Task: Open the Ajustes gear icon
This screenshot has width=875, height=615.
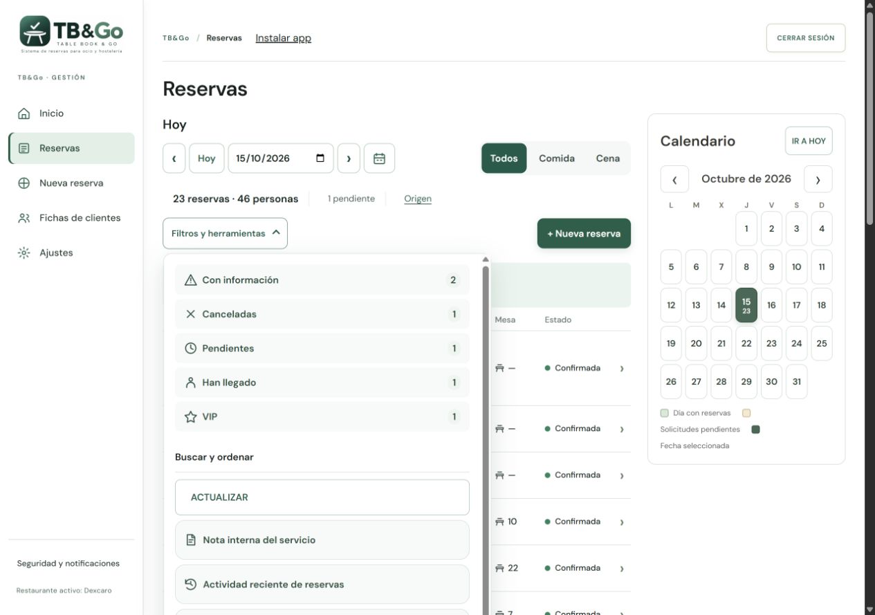Action: (24, 253)
